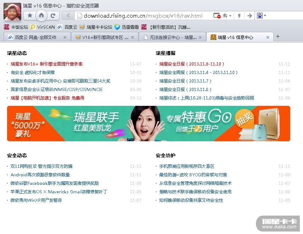This screenshot has width=303, height=234.
Task: Add page to favorites star icon
Action: [x=225, y=16]
